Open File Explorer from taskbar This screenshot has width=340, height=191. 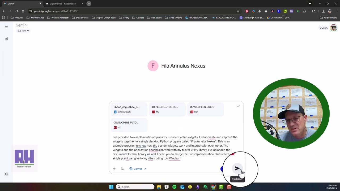point(159,187)
